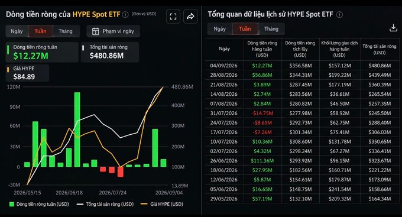The height and width of the screenshot is (217, 402).
Task: Click negative flow value -$14.75M
Action: (262, 113)
